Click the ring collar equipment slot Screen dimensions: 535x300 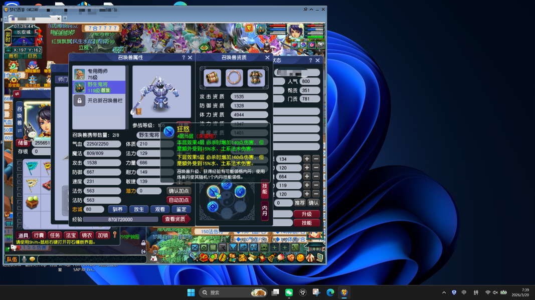234,78
